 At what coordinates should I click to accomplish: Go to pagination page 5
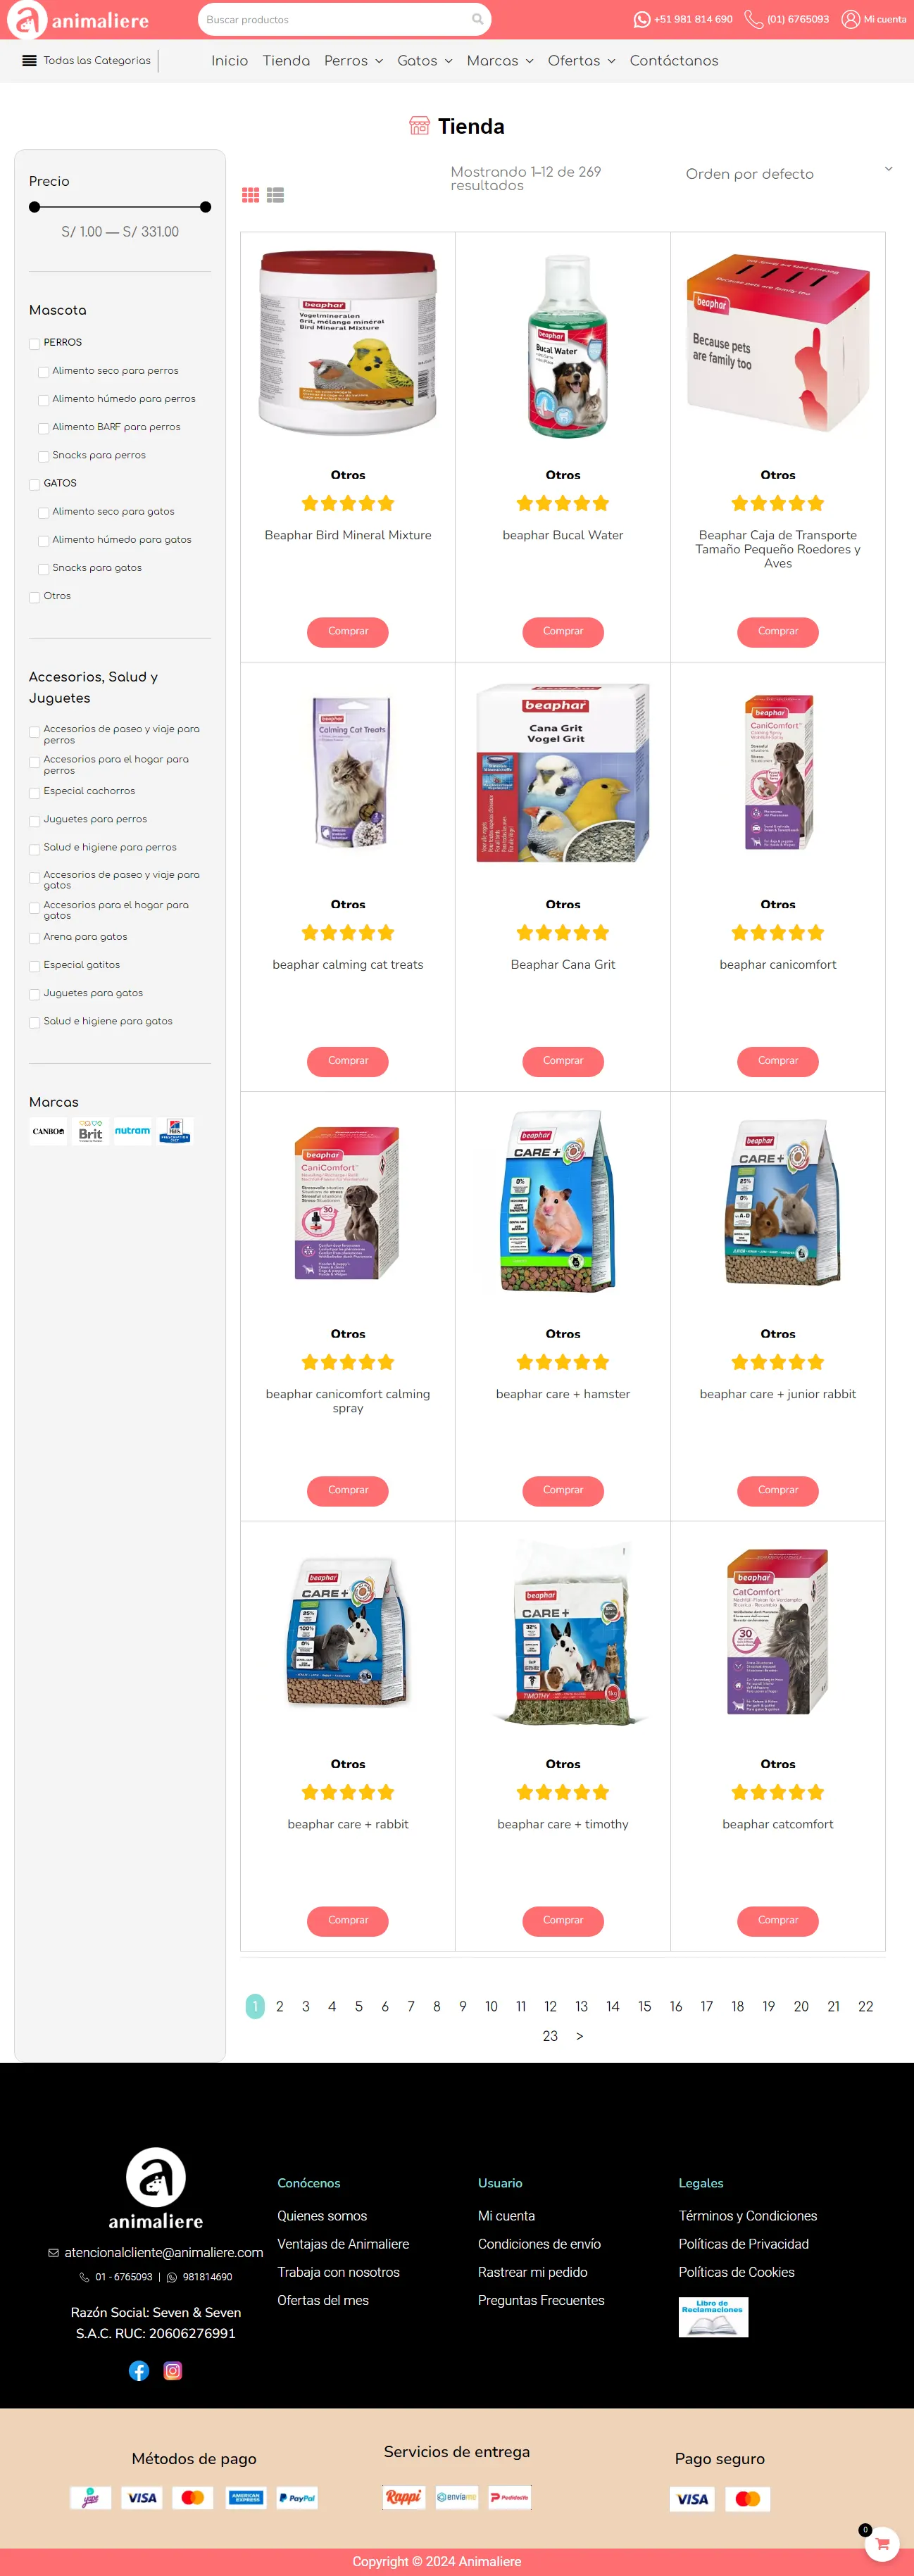click(x=359, y=2006)
